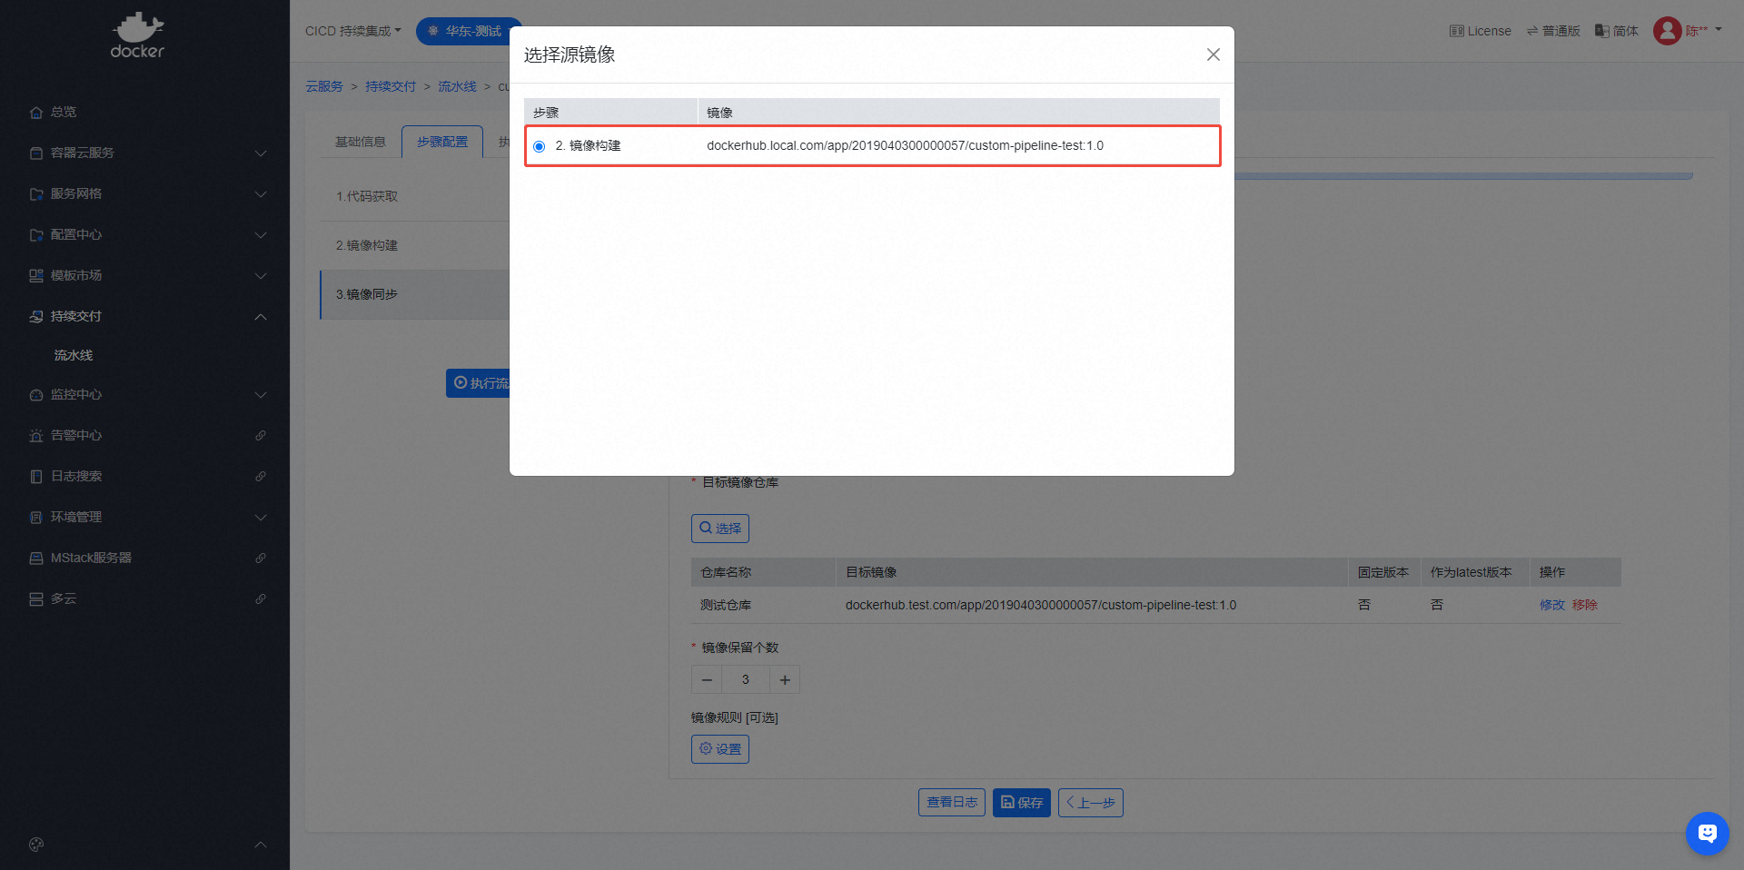Viewport: 1744px width, 870px height.
Task: Open the 日志搜索 external link icon
Action: 261,477
